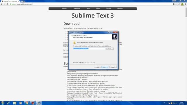187x105 pixels.
Task: Click 'Improved spell check behavior' line
Action: tap(77, 79)
